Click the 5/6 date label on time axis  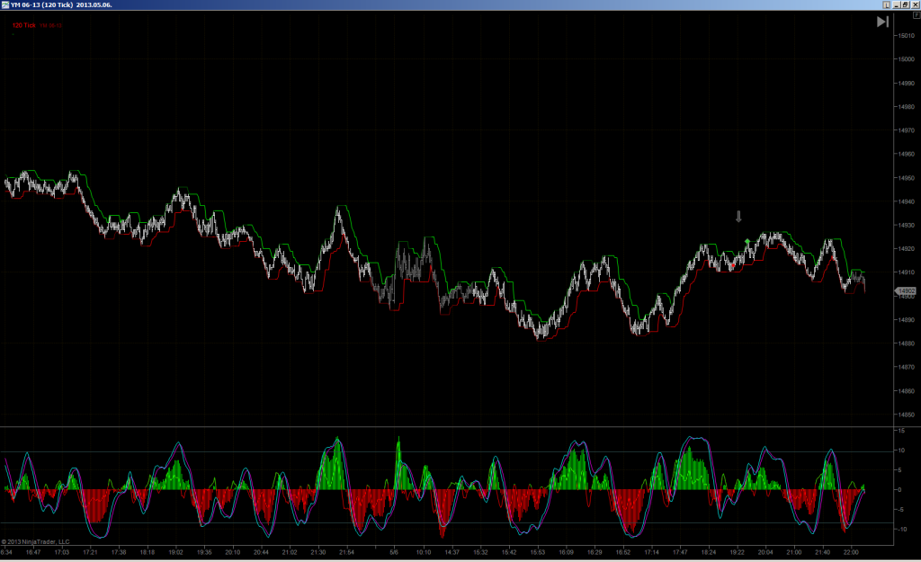tap(394, 552)
